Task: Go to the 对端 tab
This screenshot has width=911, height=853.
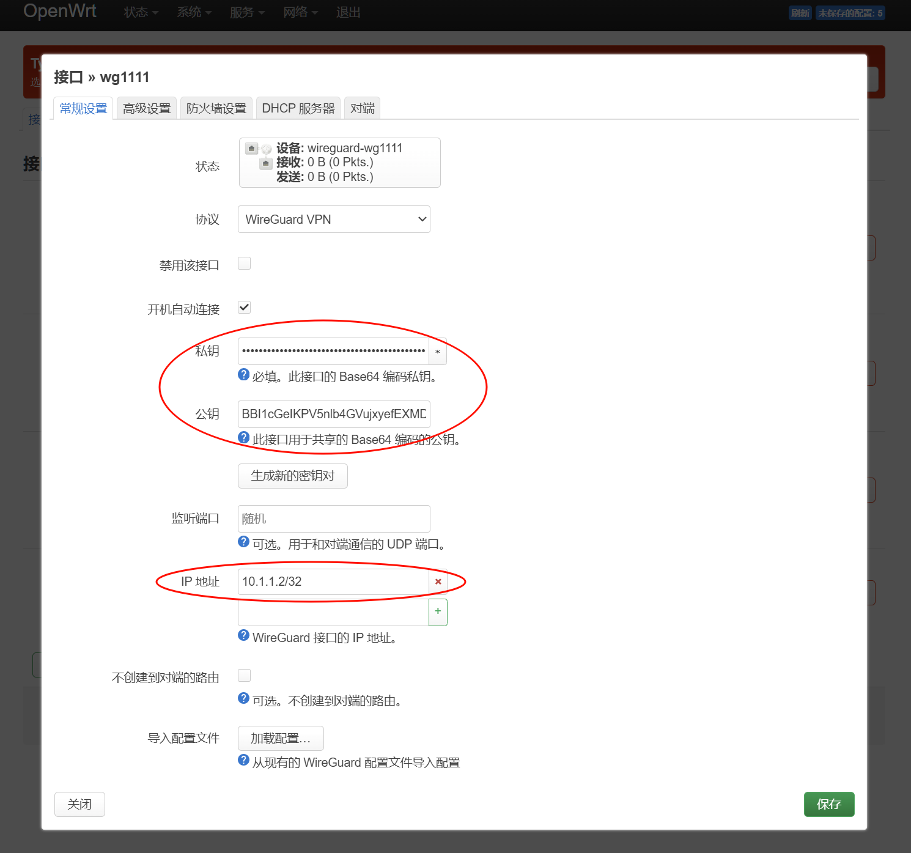Action: pos(362,108)
